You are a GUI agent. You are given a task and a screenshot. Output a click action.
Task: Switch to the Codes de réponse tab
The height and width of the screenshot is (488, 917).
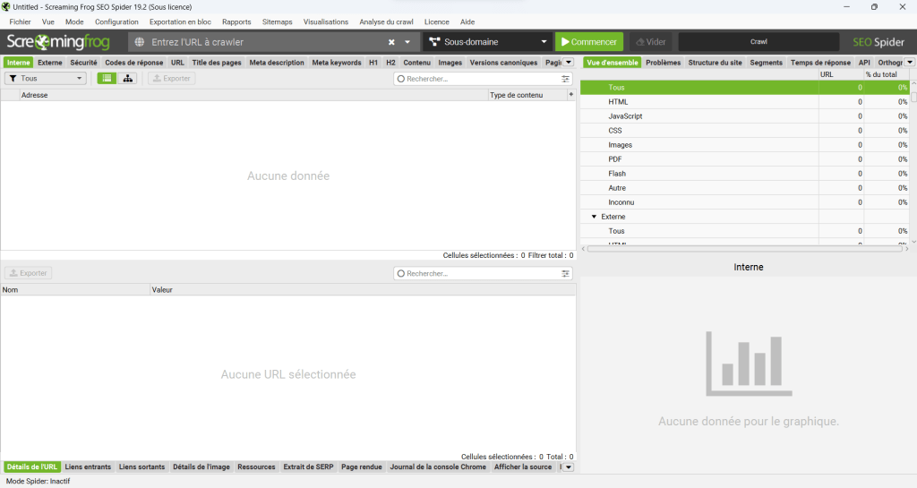pyautogui.click(x=133, y=63)
